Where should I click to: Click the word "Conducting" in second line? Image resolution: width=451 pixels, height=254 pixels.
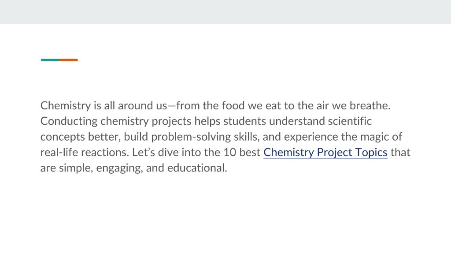pos(69,121)
